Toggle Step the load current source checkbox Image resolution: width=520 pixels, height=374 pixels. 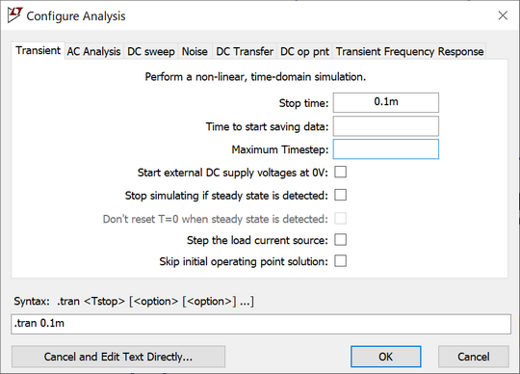[x=340, y=240]
